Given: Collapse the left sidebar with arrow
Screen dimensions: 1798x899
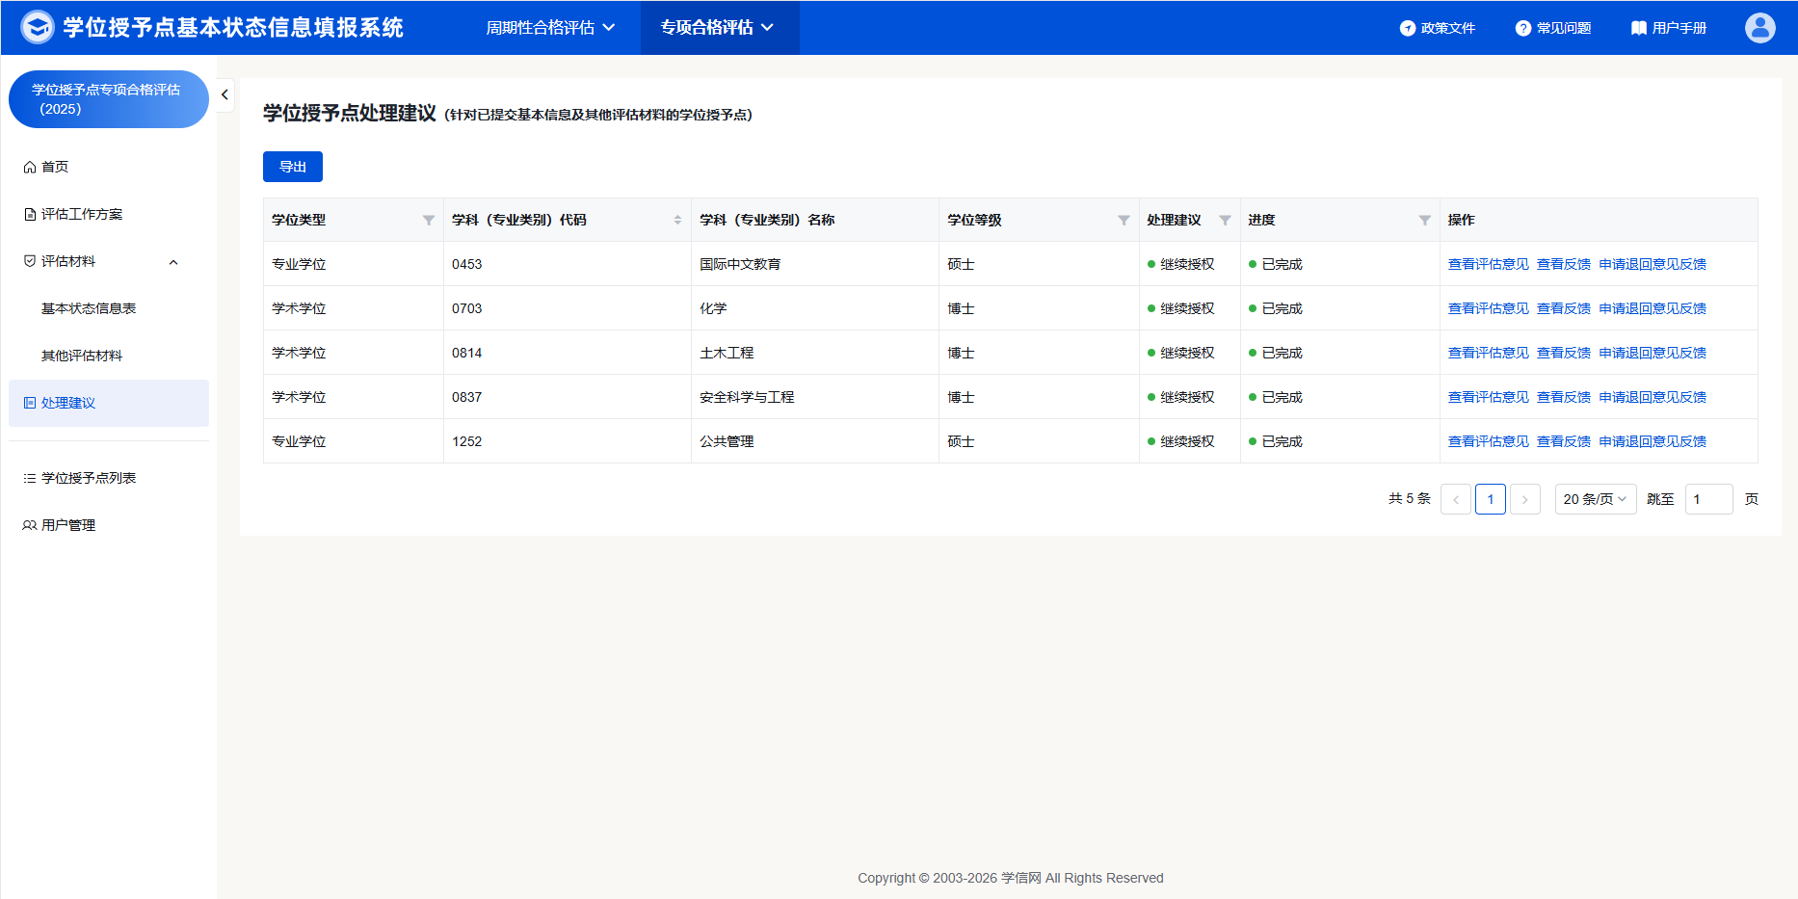Looking at the screenshot, I should pyautogui.click(x=225, y=94).
